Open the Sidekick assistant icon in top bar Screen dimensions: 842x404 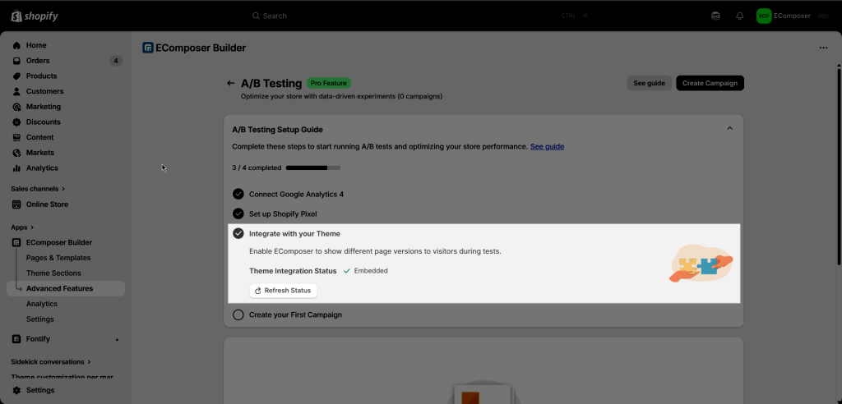715,16
